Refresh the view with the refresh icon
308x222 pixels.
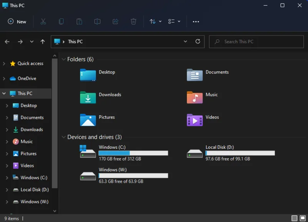[198, 42]
